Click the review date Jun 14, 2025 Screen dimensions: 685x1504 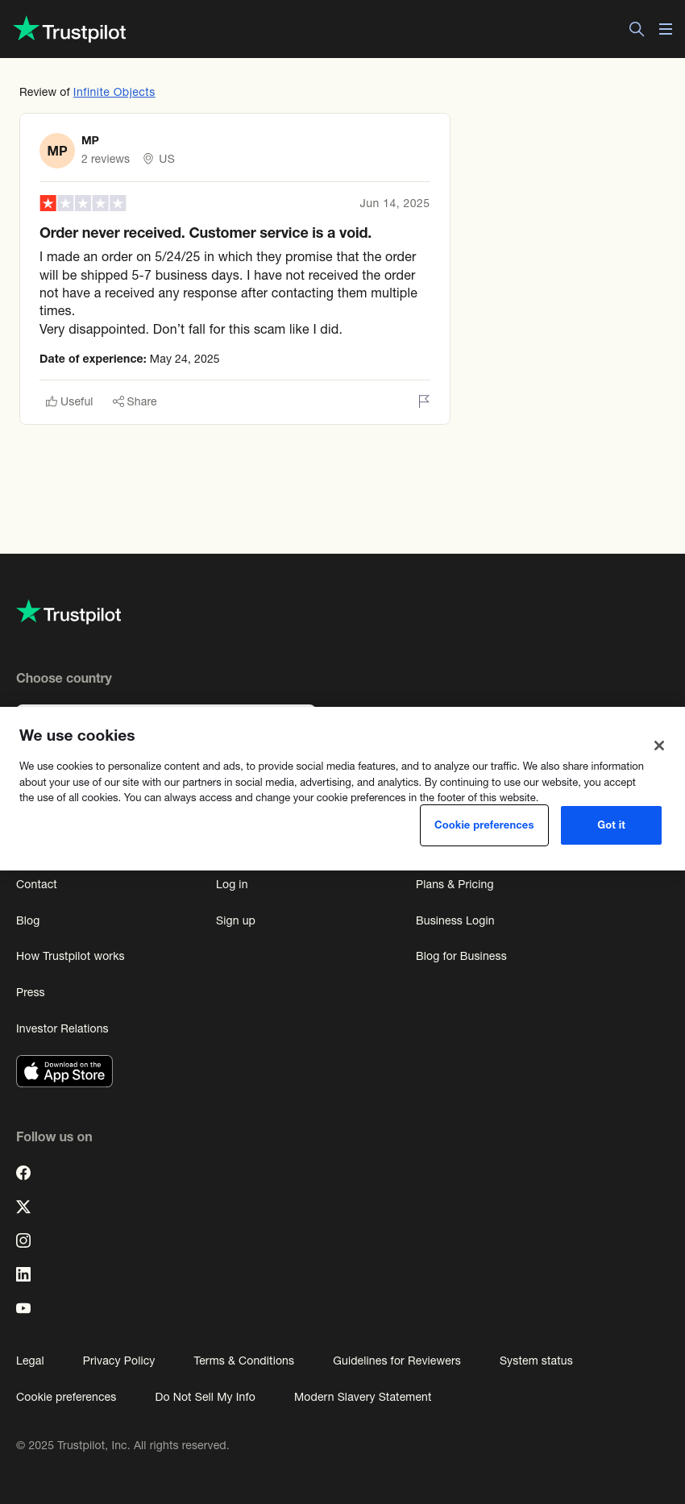click(x=394, y=203)
